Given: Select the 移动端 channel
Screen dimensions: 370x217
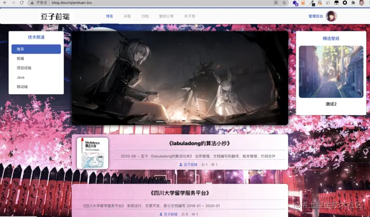Looking at the screenshot, I should [x=36, y=87].
